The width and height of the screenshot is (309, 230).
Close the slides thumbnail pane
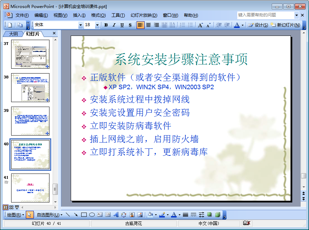click(x=54, y=33)
